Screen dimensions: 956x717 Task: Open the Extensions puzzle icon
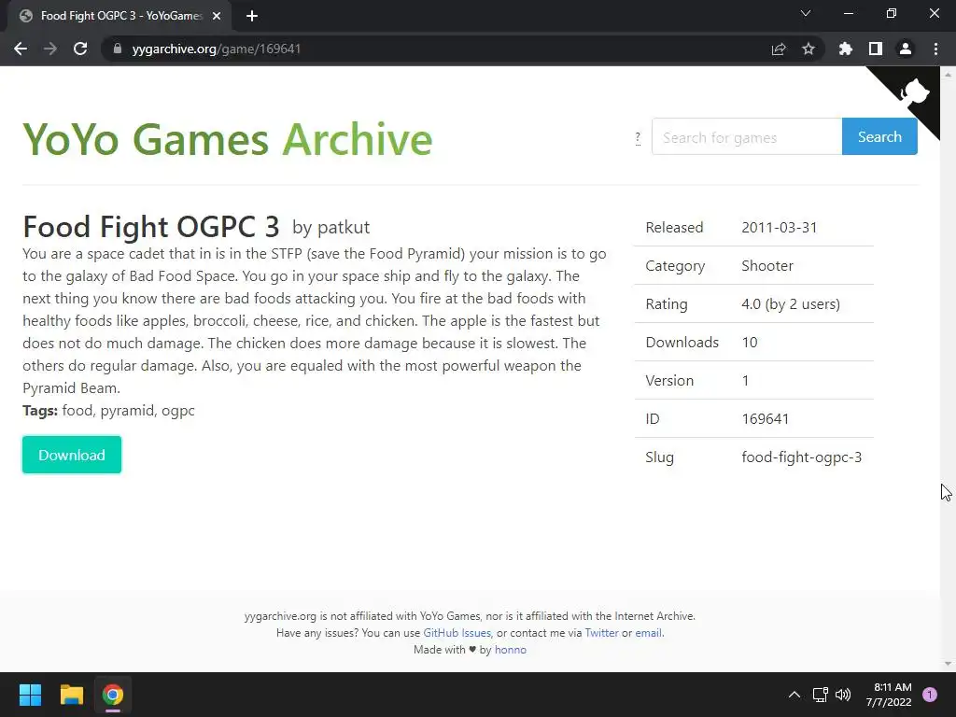click(x=846, y=49)
